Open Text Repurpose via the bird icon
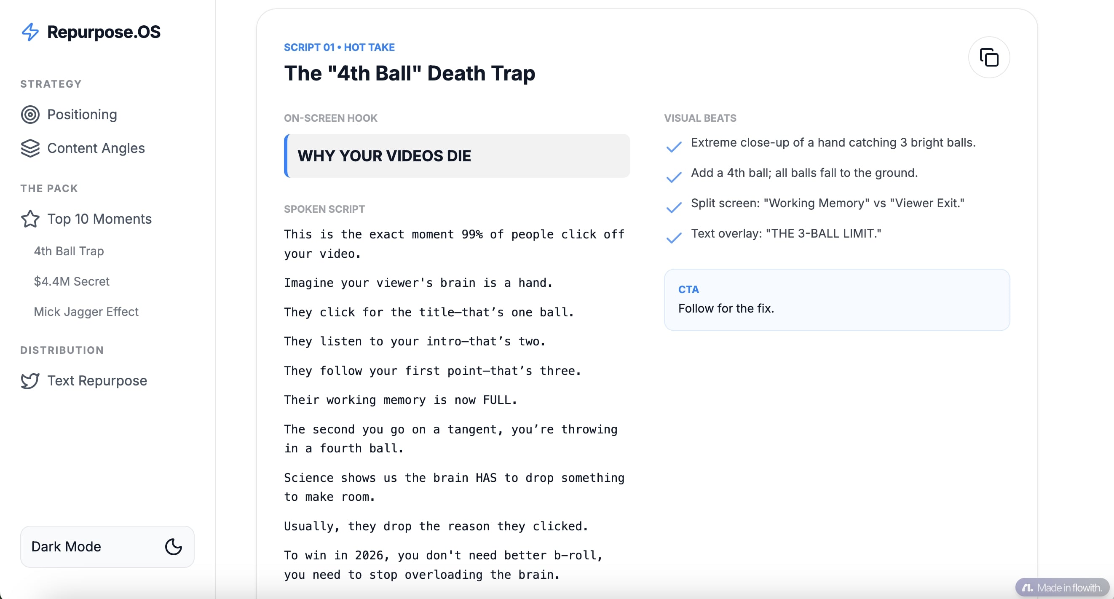 30,381
